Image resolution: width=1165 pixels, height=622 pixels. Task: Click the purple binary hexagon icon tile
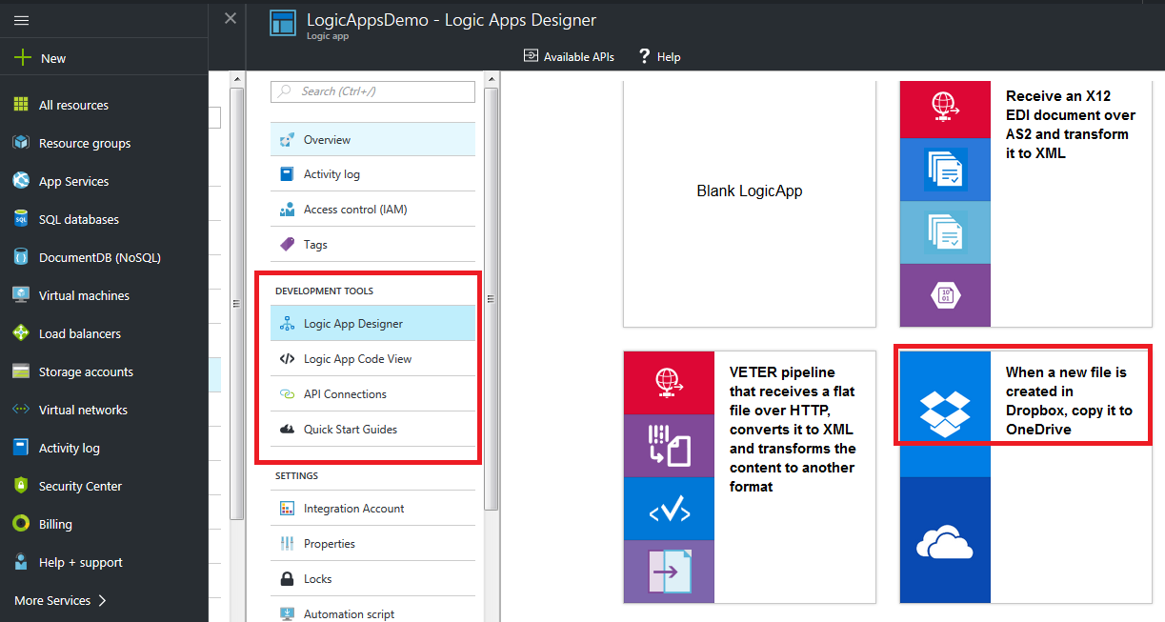945,295
